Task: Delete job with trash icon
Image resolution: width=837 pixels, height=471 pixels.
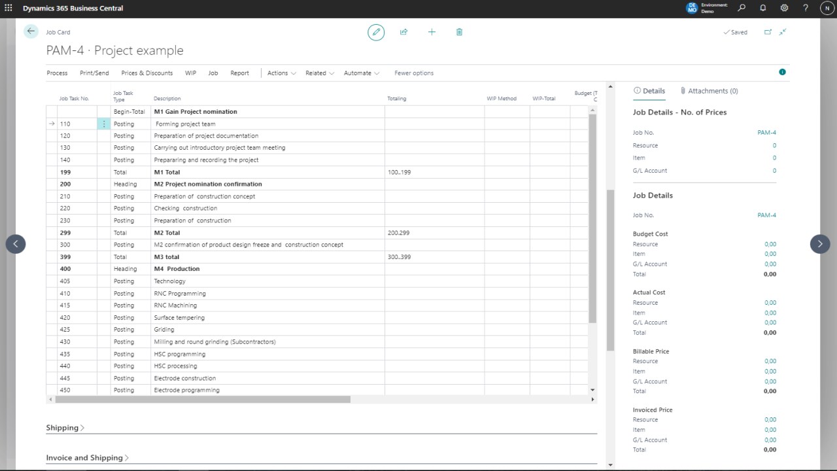Action: click(x=459, y=32)
